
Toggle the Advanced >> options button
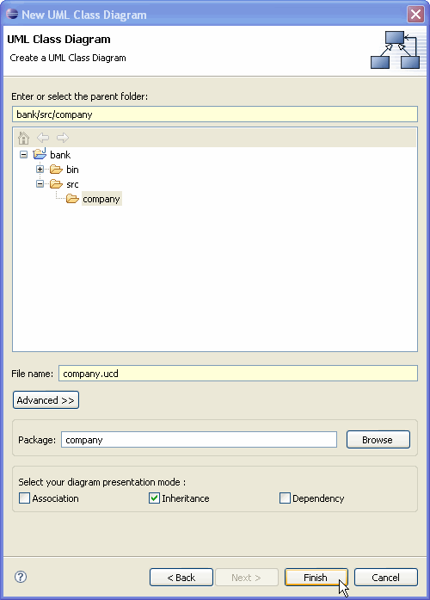46,400
